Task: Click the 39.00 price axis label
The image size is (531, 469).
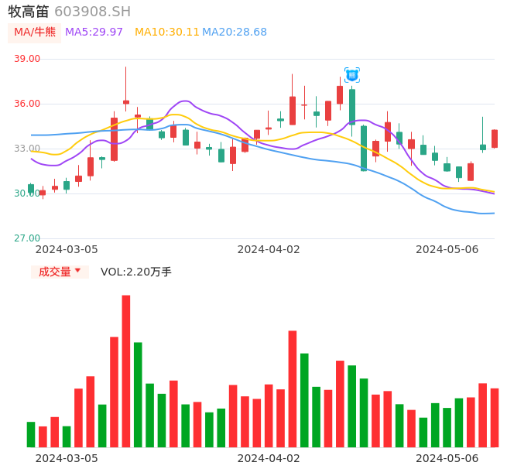Action: coord(27,59)
